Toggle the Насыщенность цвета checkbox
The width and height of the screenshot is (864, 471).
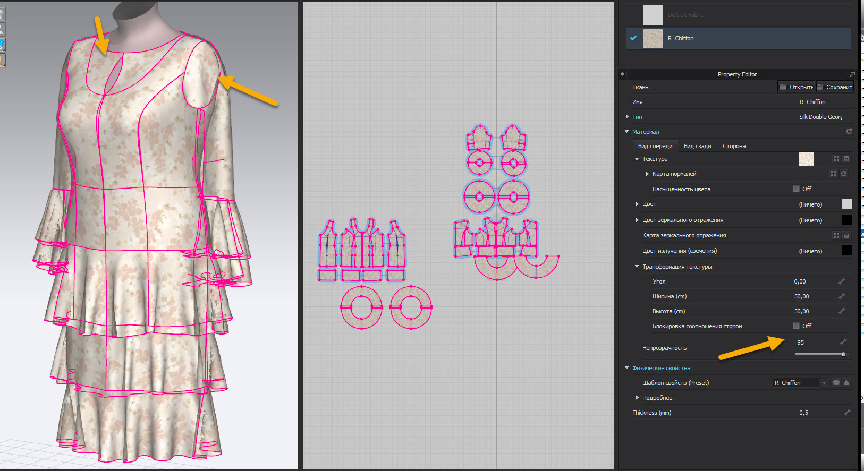pos(796,189)
